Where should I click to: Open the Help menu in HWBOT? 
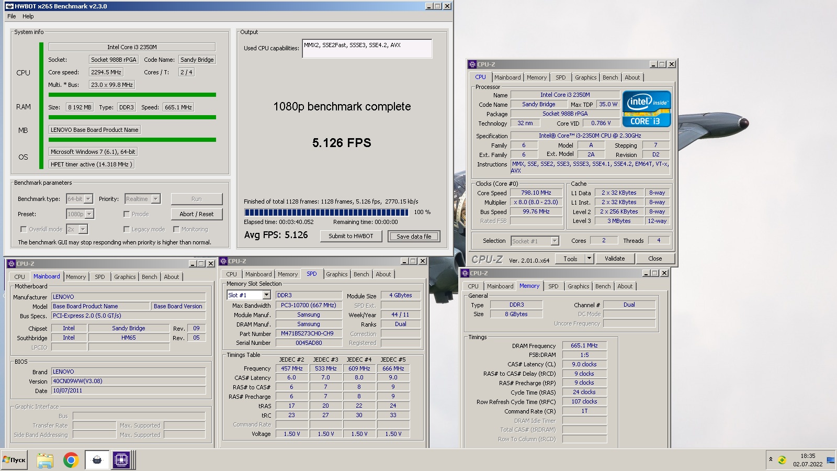28,16
